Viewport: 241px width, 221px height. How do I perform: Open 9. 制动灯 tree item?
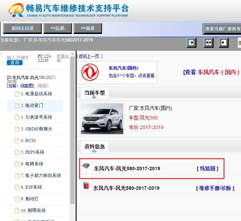pyautogui.click(x=35, y=199)
